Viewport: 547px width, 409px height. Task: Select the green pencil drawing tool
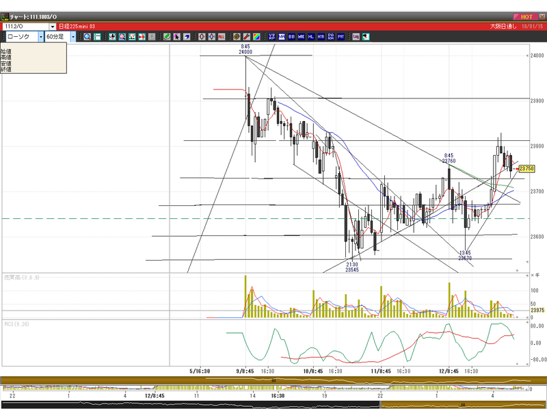coord(167,37)
